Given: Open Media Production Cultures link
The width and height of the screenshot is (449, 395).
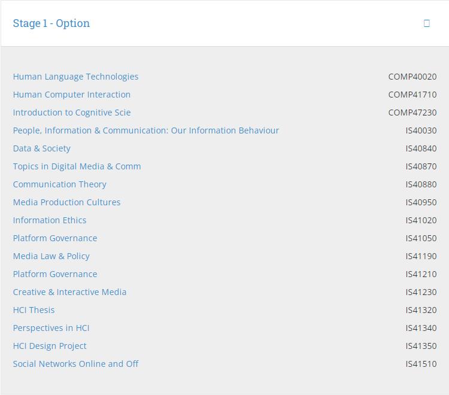Looking at the screenshot, I should [x=67, y=202].
